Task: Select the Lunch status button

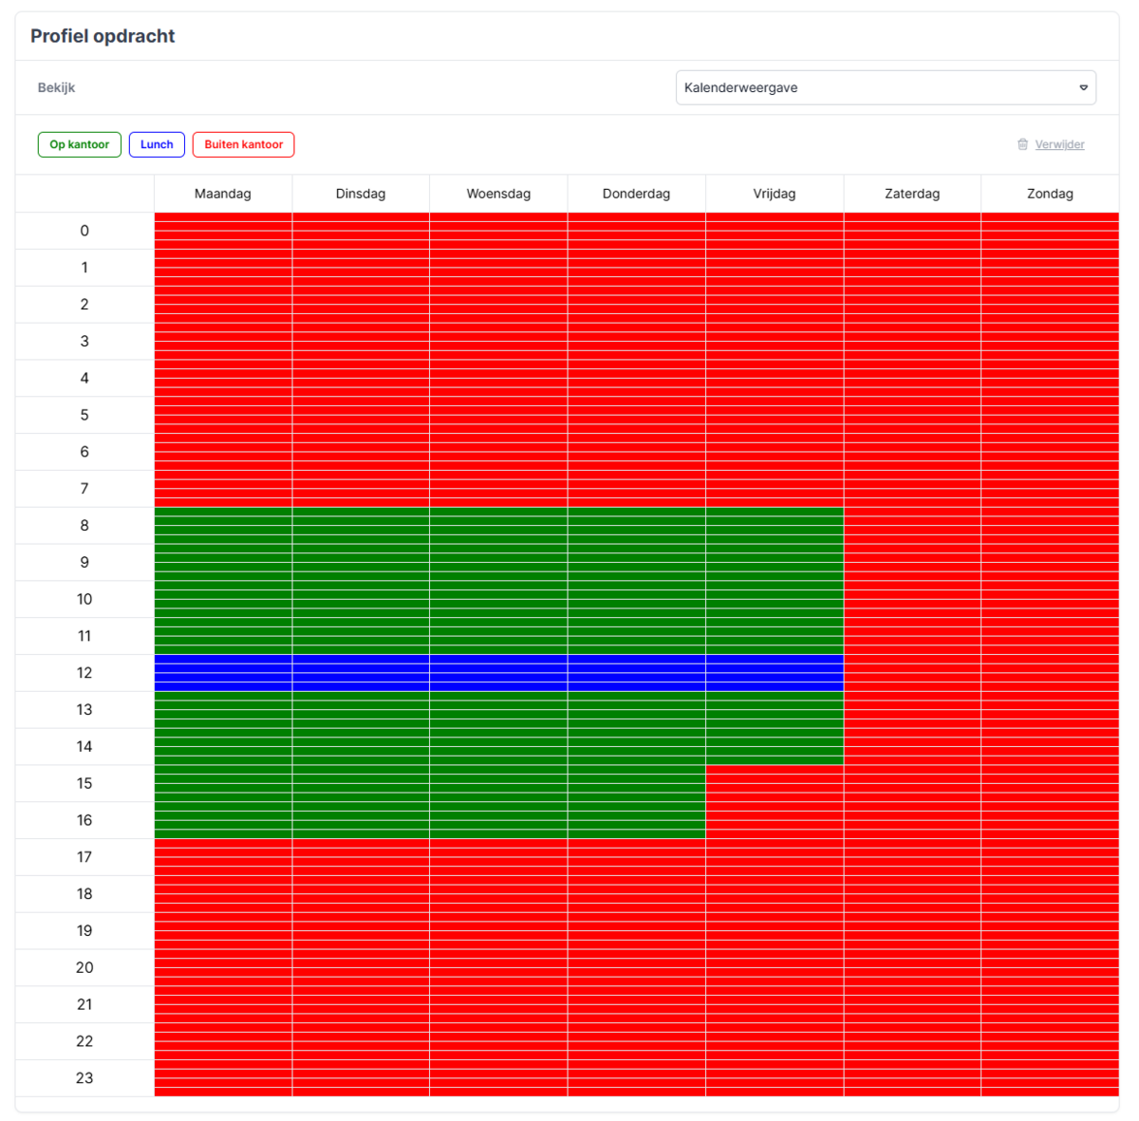Action: click(x=157, y=144)
